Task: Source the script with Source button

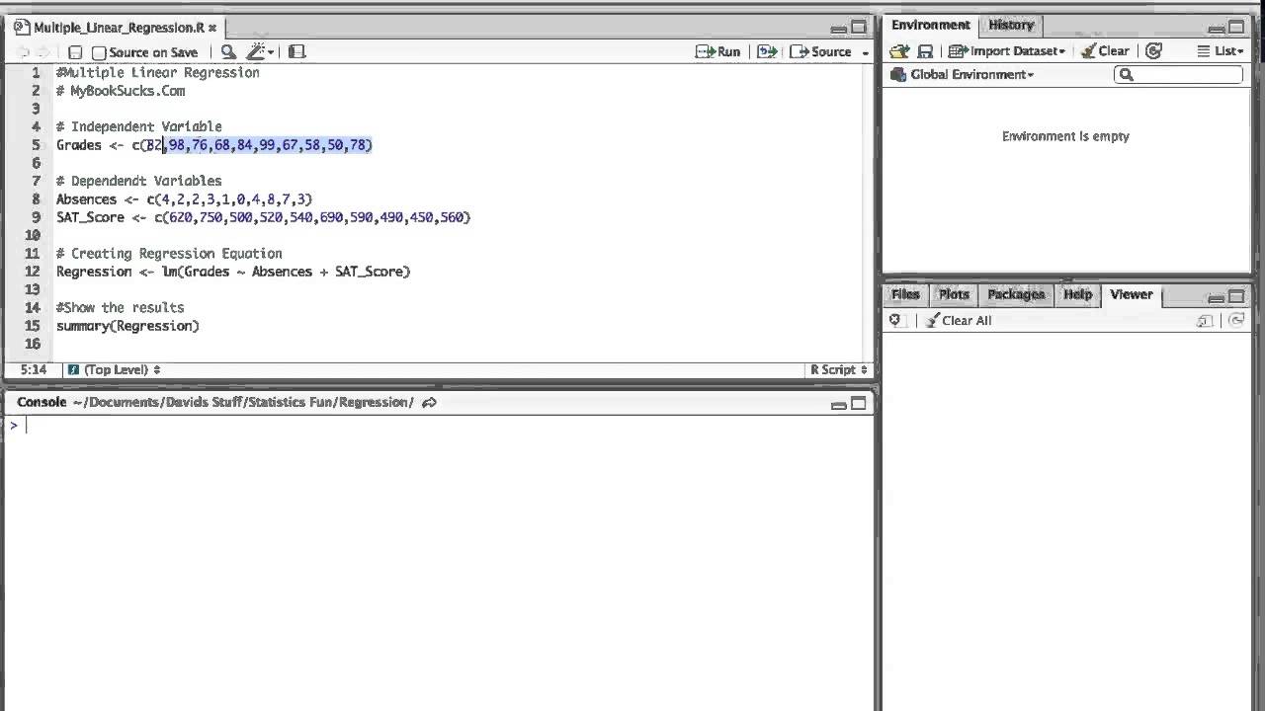Action: click(x=820, y=51)
